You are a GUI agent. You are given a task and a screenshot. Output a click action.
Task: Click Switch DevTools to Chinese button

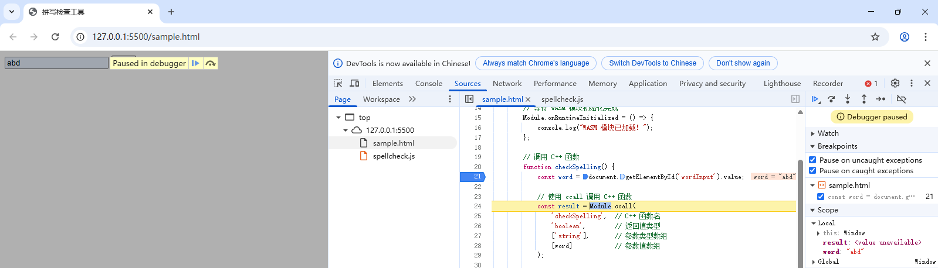652,63
